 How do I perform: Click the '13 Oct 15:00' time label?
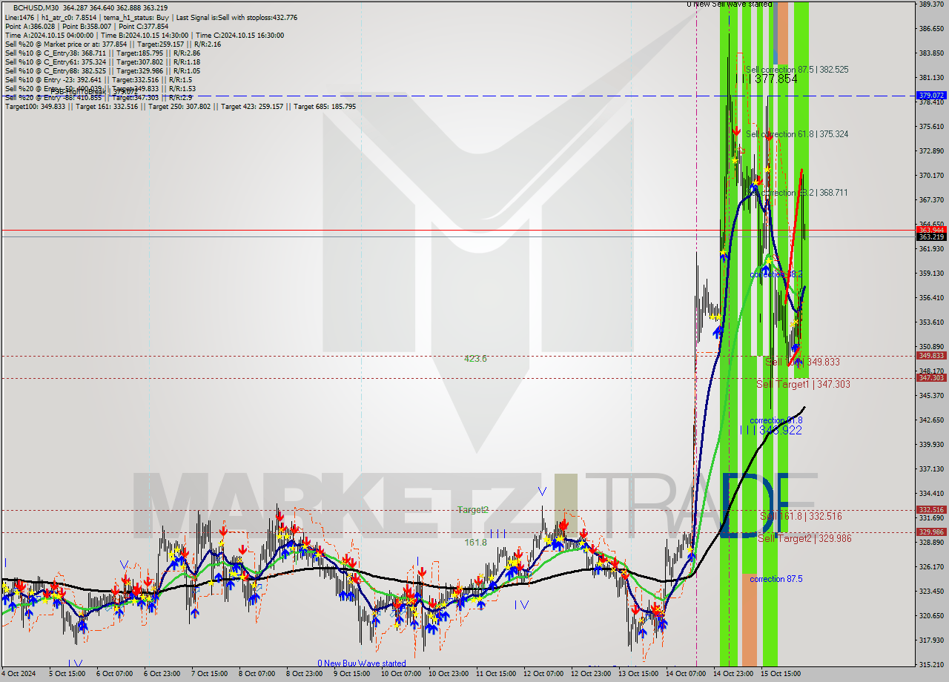638,675
